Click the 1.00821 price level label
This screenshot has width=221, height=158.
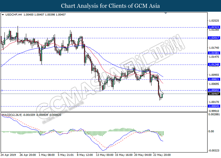(214, 79)
